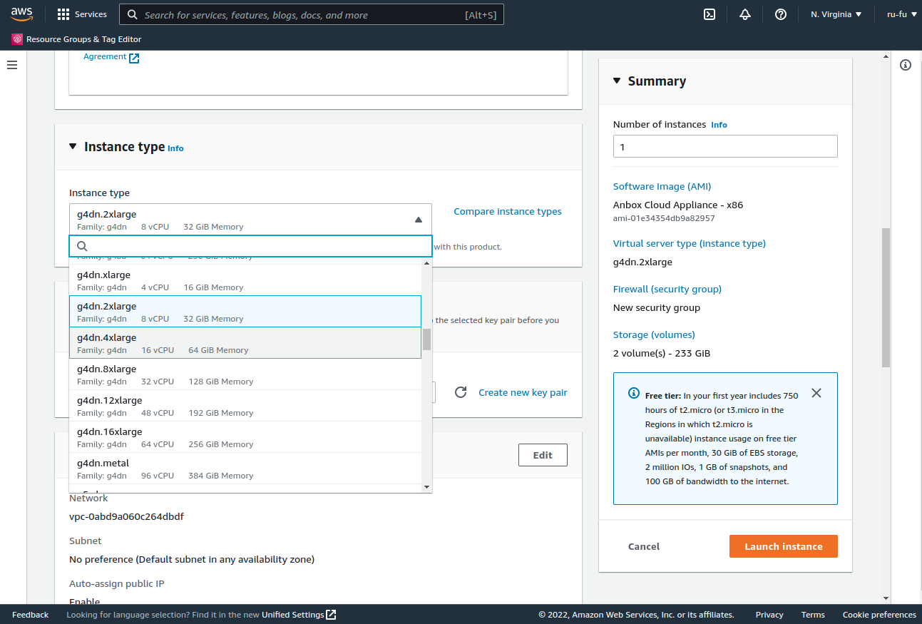Screen dimensions: 922x624
Task: Click the dropdown list scroll-up arrow
Action: 427,263
